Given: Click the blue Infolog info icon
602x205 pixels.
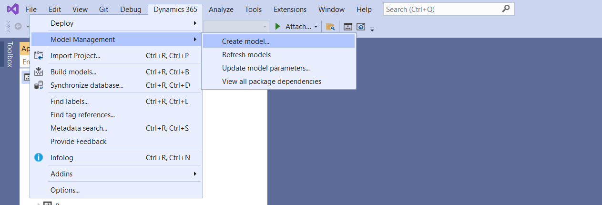Looking at the screenshot, I should click(x=39, y=157).
